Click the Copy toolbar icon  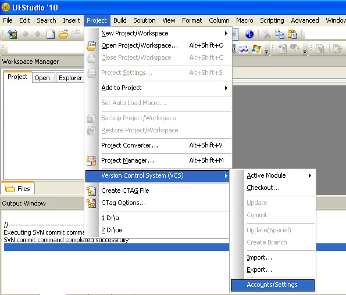tap(280, 34)
